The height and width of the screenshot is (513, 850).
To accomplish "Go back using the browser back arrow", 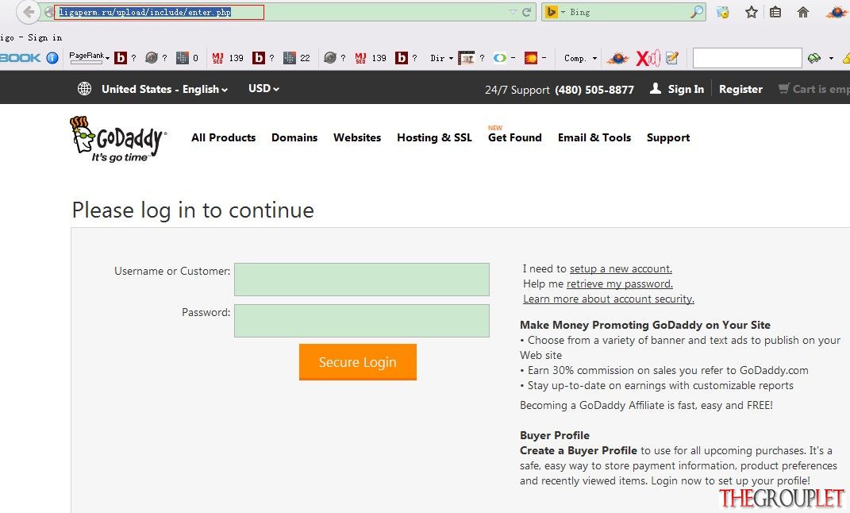I will [x=29, y=12].
